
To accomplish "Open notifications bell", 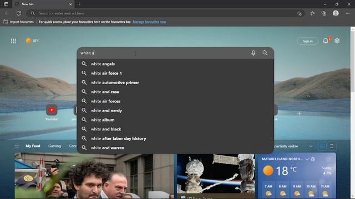I will tap(326, 40).
